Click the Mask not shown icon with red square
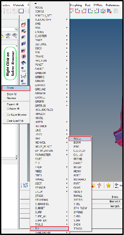 coord(23,50)
